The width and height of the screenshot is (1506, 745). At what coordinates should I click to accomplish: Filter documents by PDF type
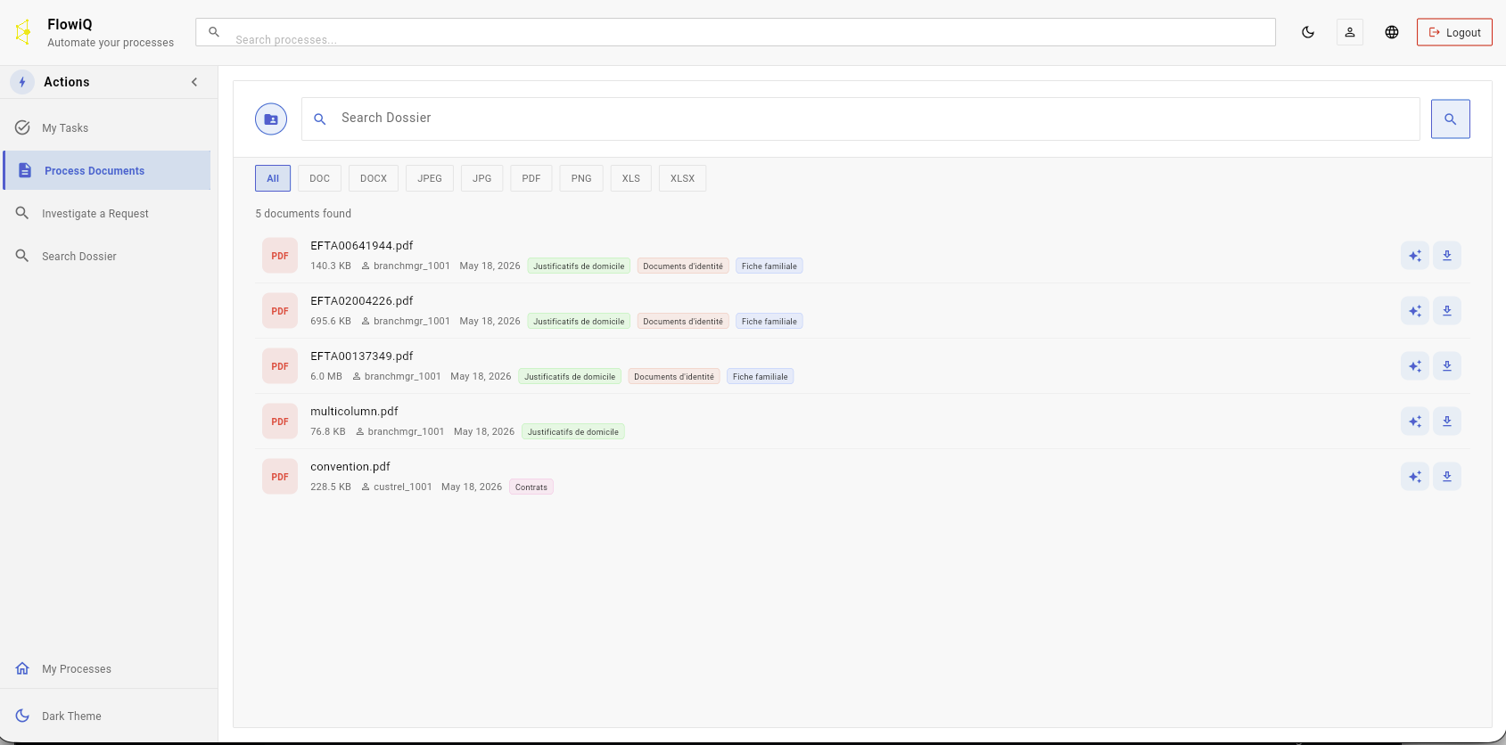[x=531, y=178]
